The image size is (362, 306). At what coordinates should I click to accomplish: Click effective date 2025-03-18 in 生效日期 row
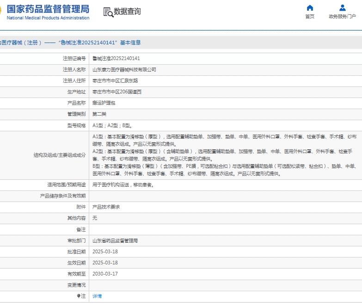pyautogui.click(x=105, y=263)
